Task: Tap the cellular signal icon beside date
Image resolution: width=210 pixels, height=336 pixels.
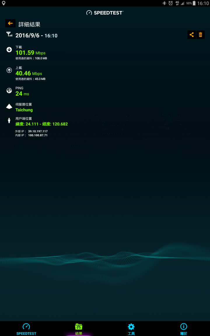Action: (x=9, y=34)
